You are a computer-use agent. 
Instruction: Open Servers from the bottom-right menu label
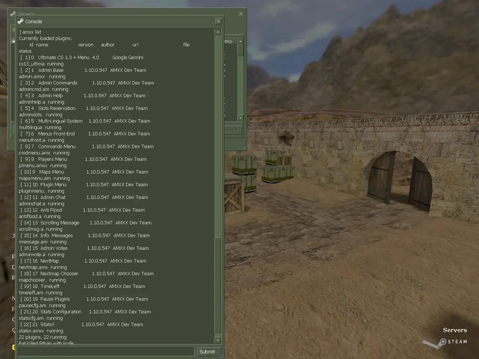click(x=455, y=330)
